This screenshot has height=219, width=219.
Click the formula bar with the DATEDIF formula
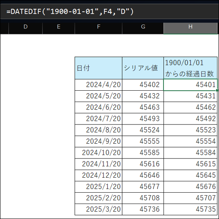(x=109, y=11)
